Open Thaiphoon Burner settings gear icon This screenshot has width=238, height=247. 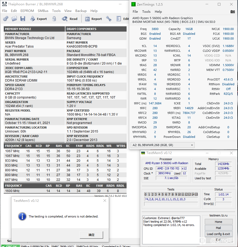click(6, 19)
